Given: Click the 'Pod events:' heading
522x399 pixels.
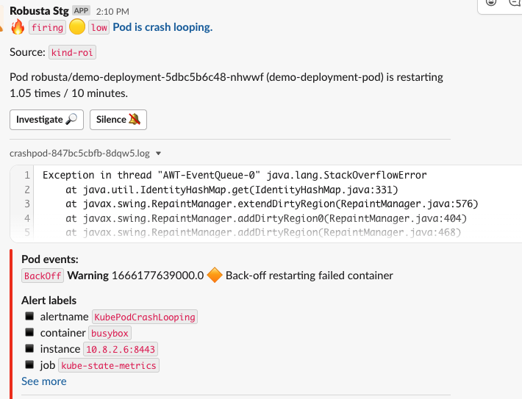Looking at the screenshot, I should [x=50, y=259].
